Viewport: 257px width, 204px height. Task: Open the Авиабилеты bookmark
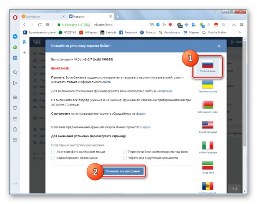(x=169, y=33)
